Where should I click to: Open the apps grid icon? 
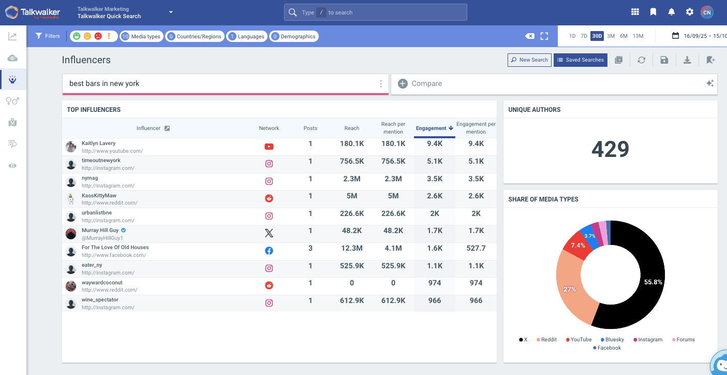(x=635, y=12)
